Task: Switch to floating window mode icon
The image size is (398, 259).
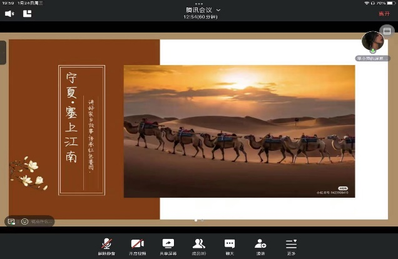Action: (x=27, y=13)
